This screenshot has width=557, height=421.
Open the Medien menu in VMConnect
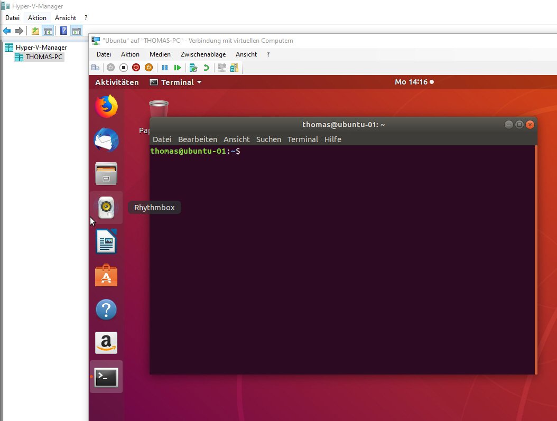tap(160, 54)
